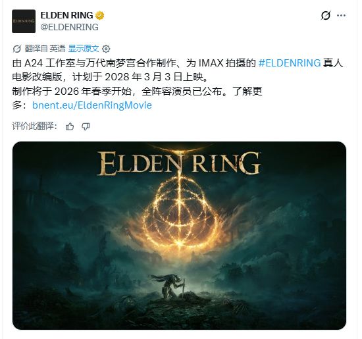
Task: Open the three-dot more options menu
Action: tap(341, 16)
